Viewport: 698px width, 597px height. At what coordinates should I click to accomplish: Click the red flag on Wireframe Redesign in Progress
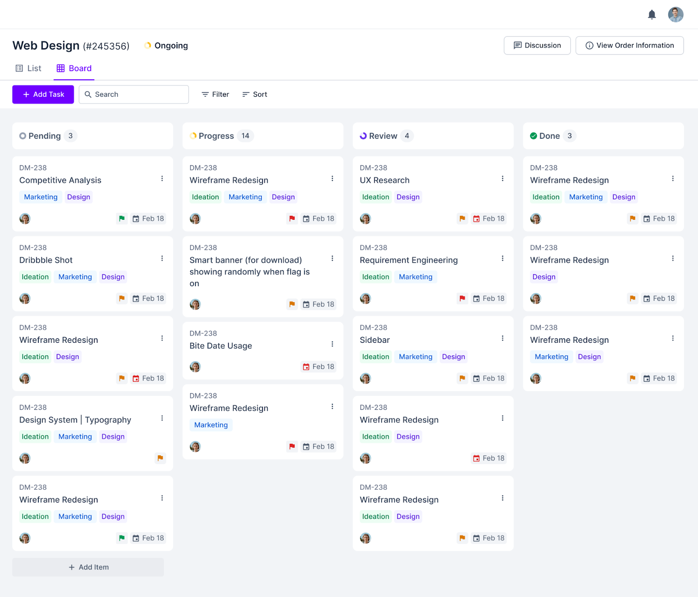[291, 218]
